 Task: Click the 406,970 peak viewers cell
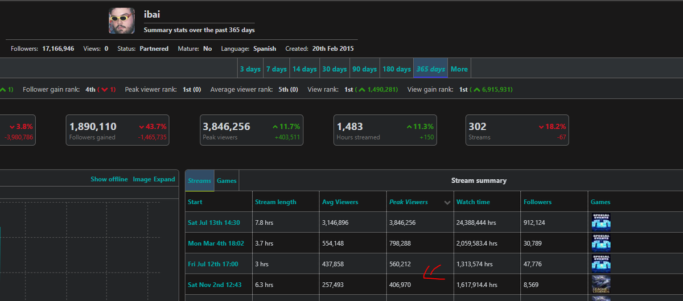click(x=400, y=284)
